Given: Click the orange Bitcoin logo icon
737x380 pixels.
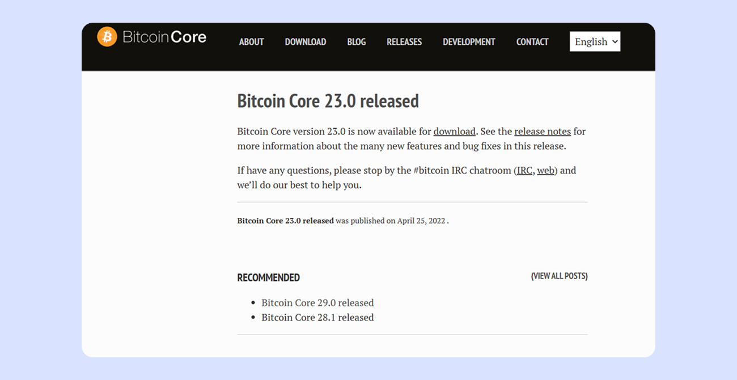Looking at the screenshot, I should (107, 37).
